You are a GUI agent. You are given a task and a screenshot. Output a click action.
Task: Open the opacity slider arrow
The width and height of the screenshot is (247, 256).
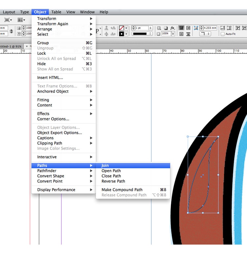pos(173,34)
